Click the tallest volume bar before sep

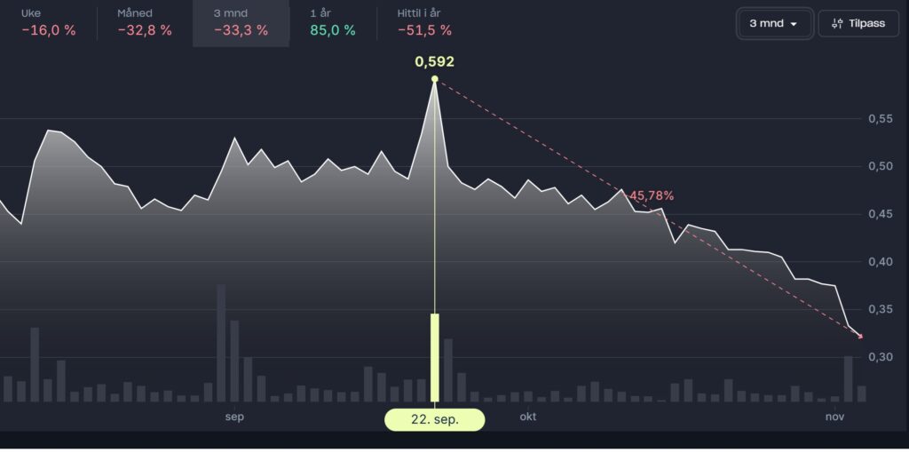pyautogui.click(x=221, y=343)
